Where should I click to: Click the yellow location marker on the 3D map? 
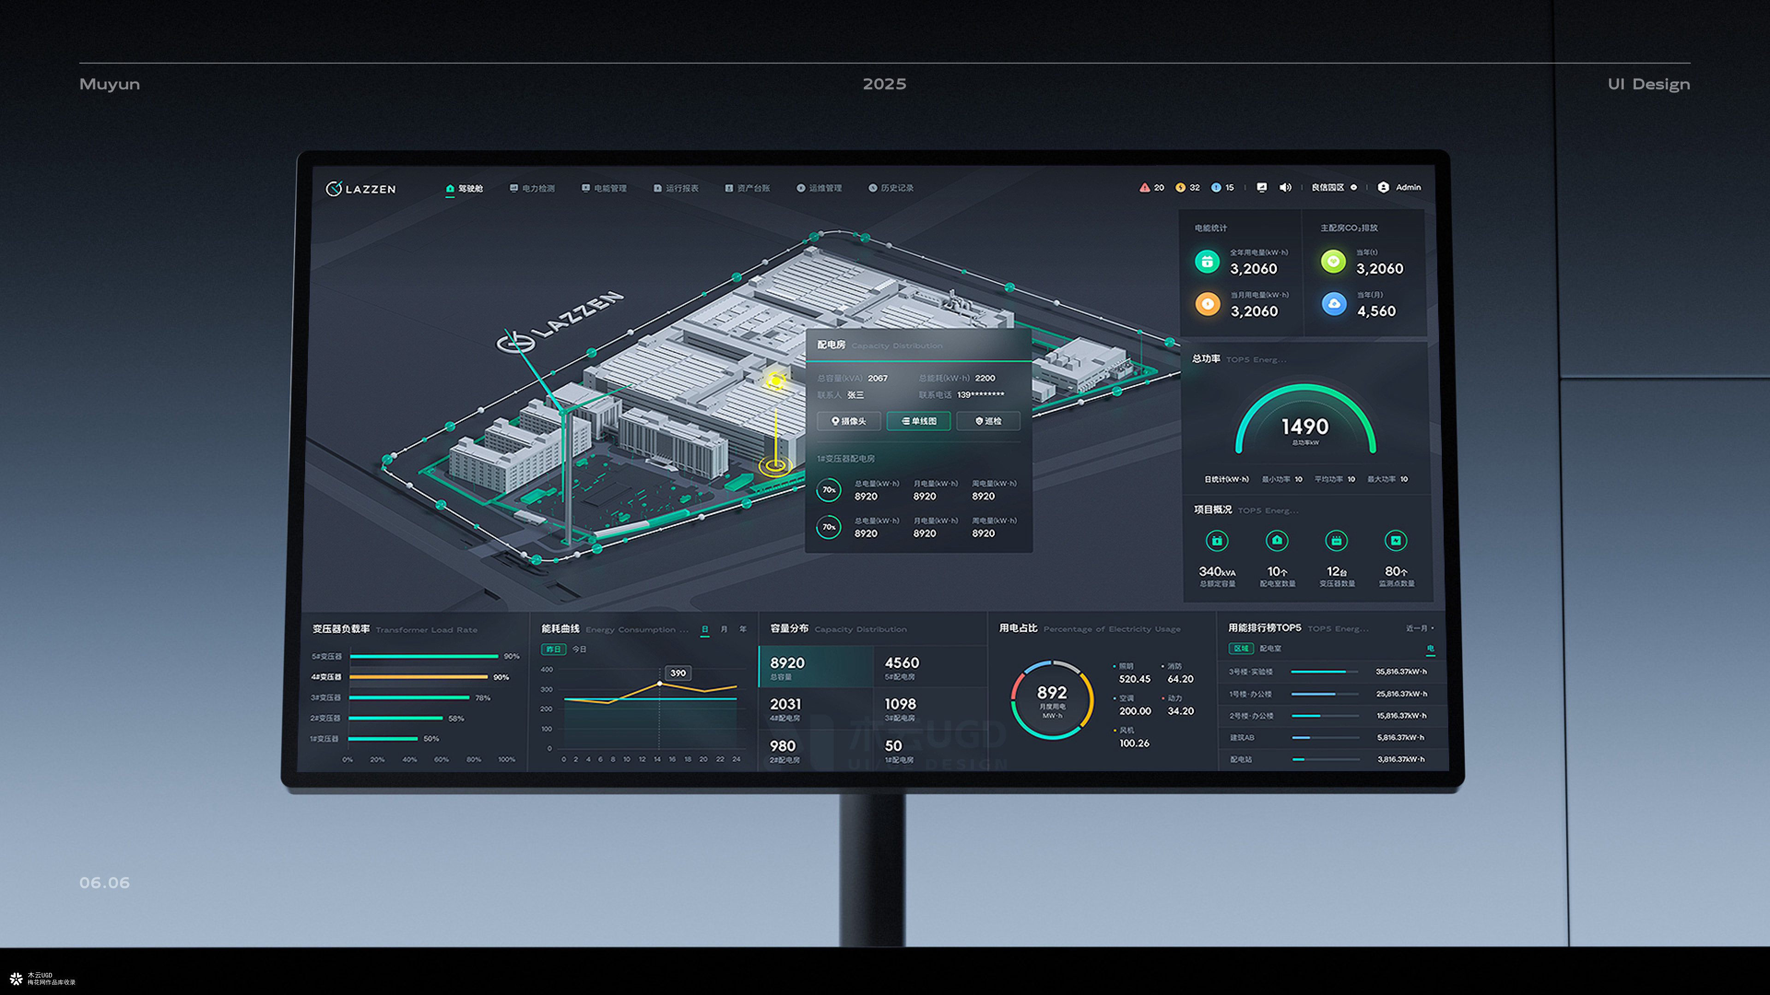[x=776, y=380]
